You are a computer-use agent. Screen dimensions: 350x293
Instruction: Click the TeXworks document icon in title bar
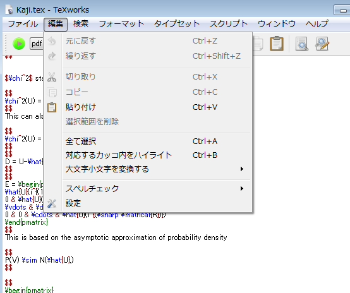(9, 10)
